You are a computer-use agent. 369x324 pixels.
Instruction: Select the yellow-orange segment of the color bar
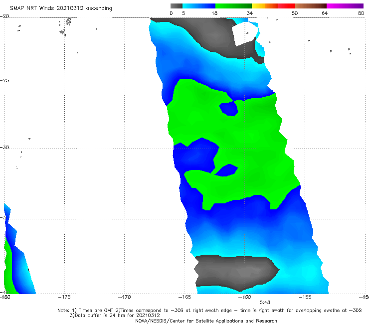[x=265, y=6]
